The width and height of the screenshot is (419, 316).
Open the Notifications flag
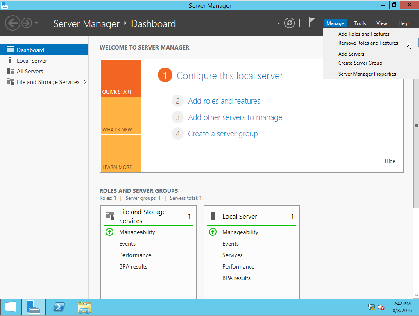[311, 23]
